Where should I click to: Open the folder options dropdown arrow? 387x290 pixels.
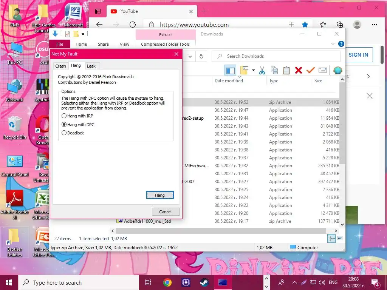(254, 70)
